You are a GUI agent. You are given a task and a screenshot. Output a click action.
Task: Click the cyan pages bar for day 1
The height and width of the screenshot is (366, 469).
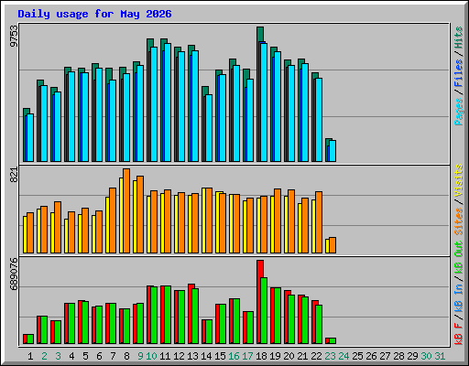pos(30,138)
